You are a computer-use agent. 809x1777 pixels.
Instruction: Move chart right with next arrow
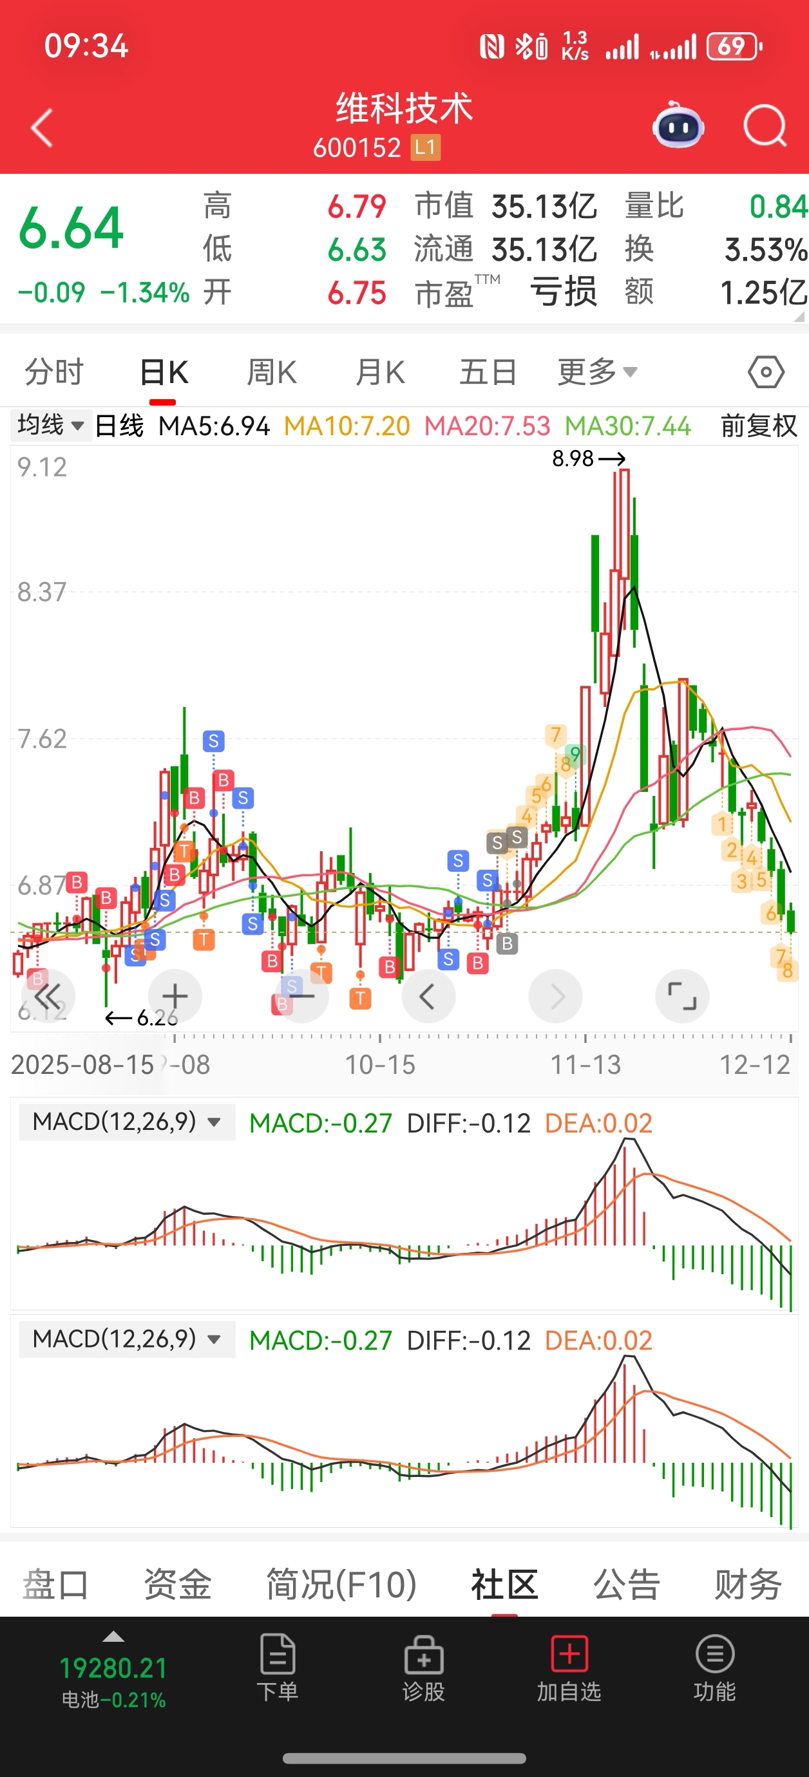(x=556, y=996)
